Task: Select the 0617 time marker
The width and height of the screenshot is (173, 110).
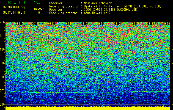Action: pos(117,24)
